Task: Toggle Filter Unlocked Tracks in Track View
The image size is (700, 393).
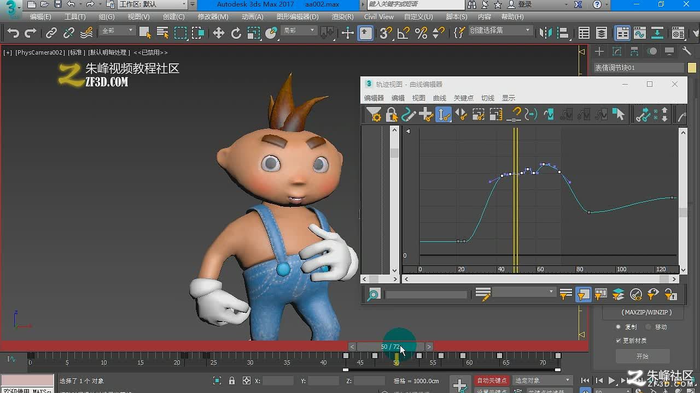Action: [x=671, y=295]
